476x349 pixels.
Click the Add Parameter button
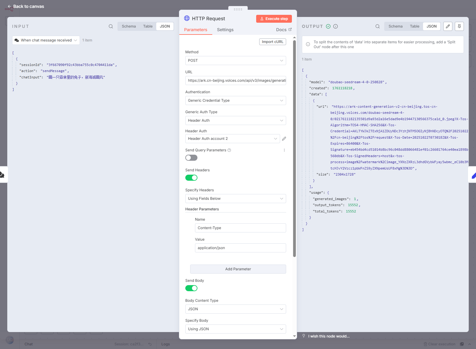point(238,269)
